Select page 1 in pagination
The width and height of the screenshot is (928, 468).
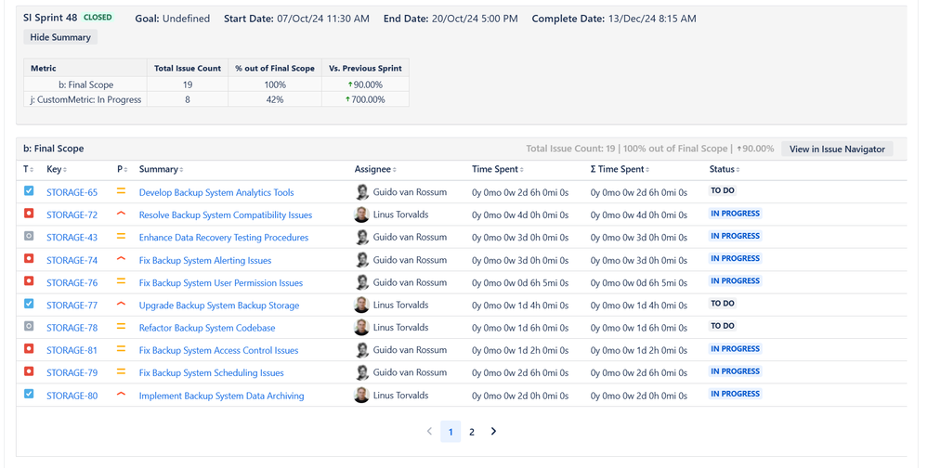451,432
